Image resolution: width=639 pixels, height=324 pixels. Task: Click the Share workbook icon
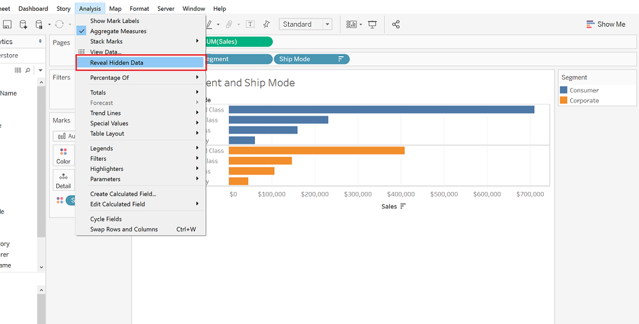tap(396, 24)
